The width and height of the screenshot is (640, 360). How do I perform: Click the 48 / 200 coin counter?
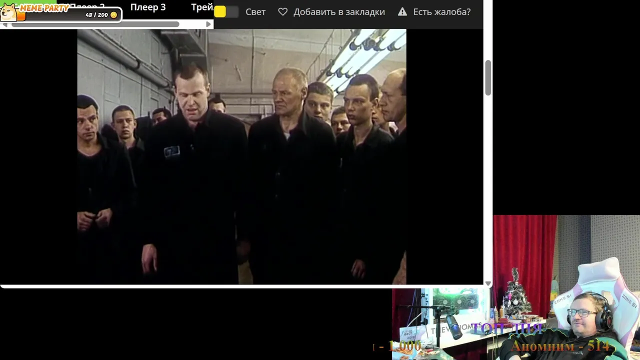point(96,15)
